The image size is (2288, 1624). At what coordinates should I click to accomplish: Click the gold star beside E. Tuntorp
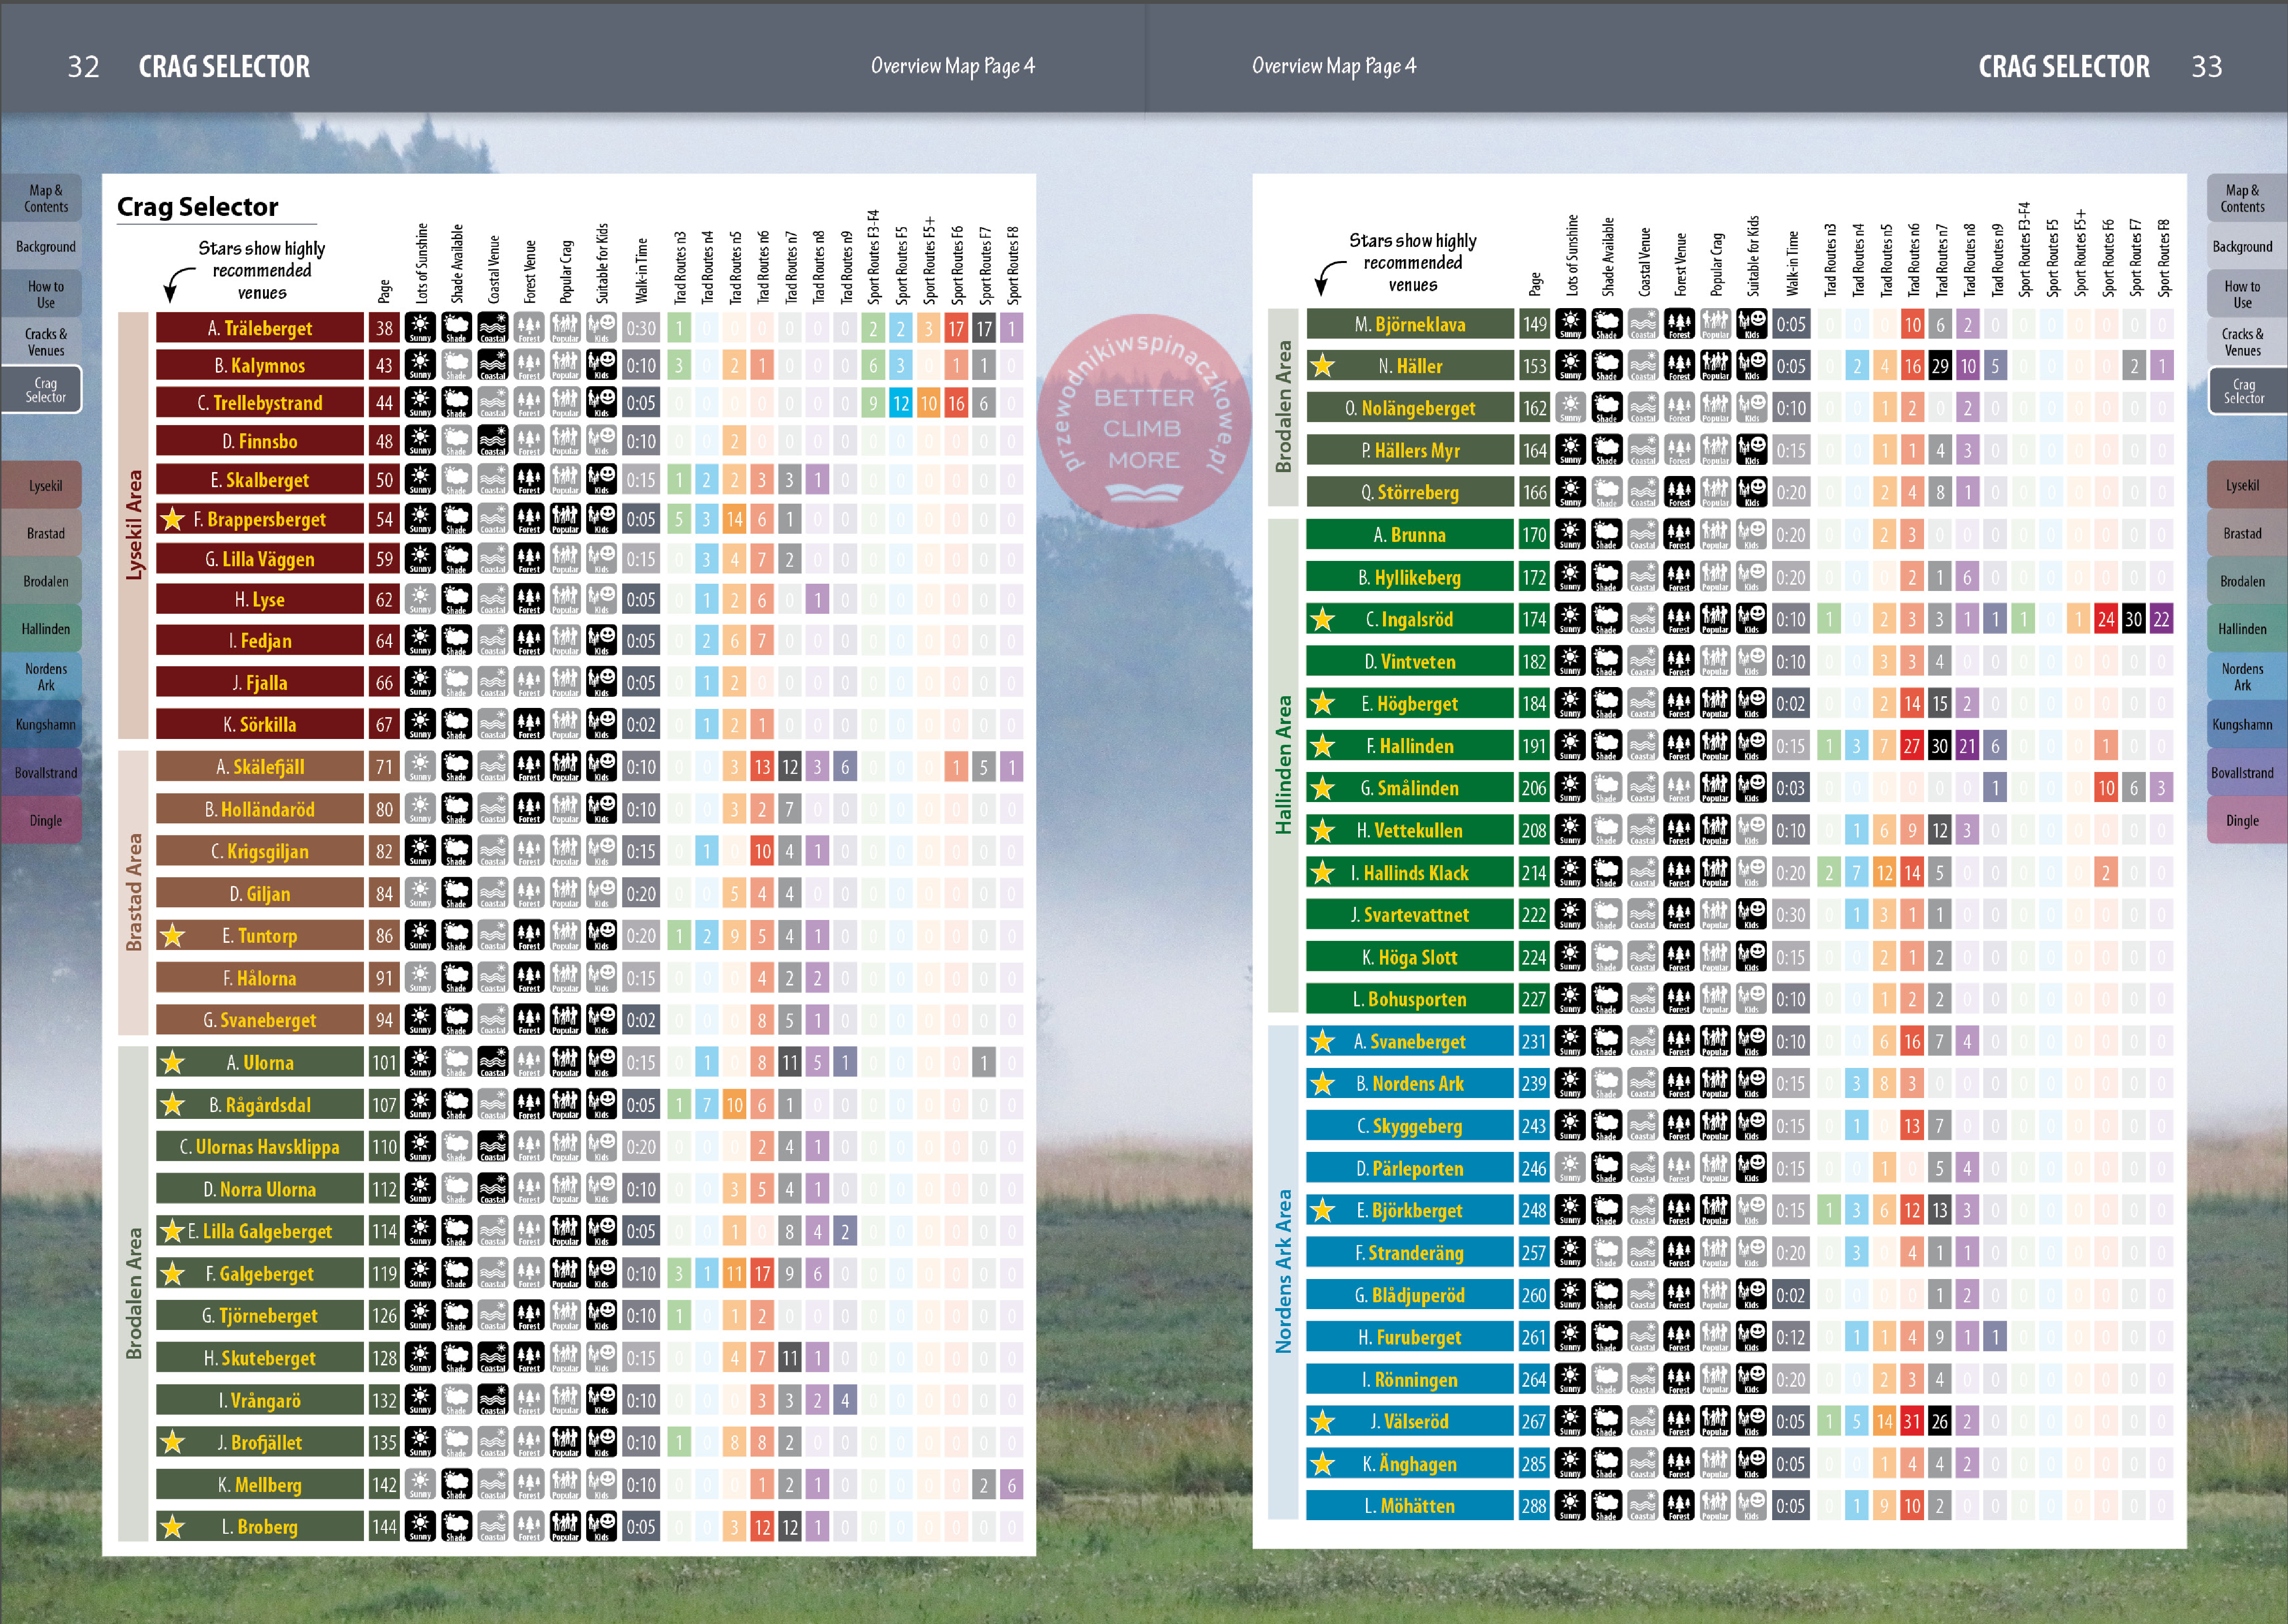[172, 936]
